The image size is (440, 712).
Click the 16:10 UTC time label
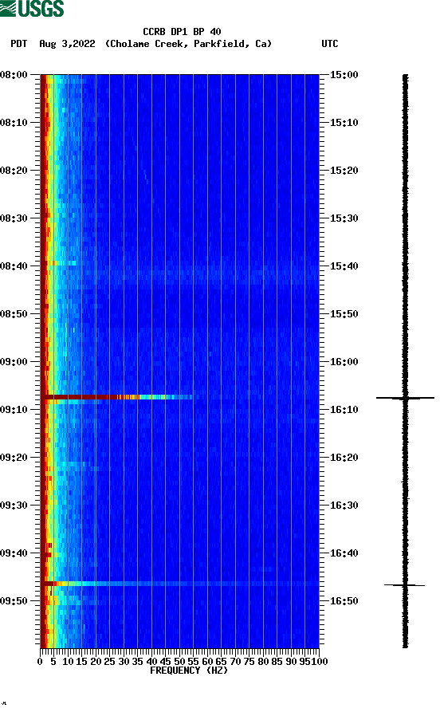[344, 410]
